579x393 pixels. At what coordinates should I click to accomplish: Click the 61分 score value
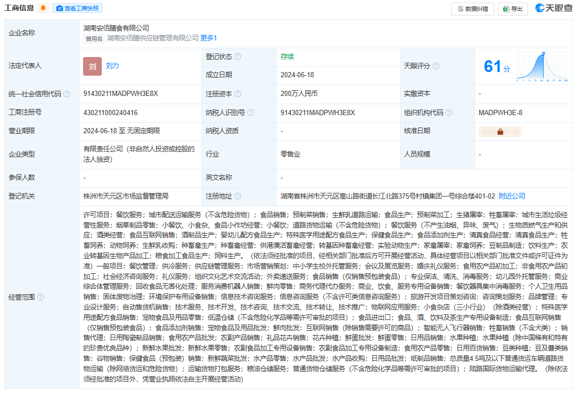pyautogui.click(x=497, y=67)
